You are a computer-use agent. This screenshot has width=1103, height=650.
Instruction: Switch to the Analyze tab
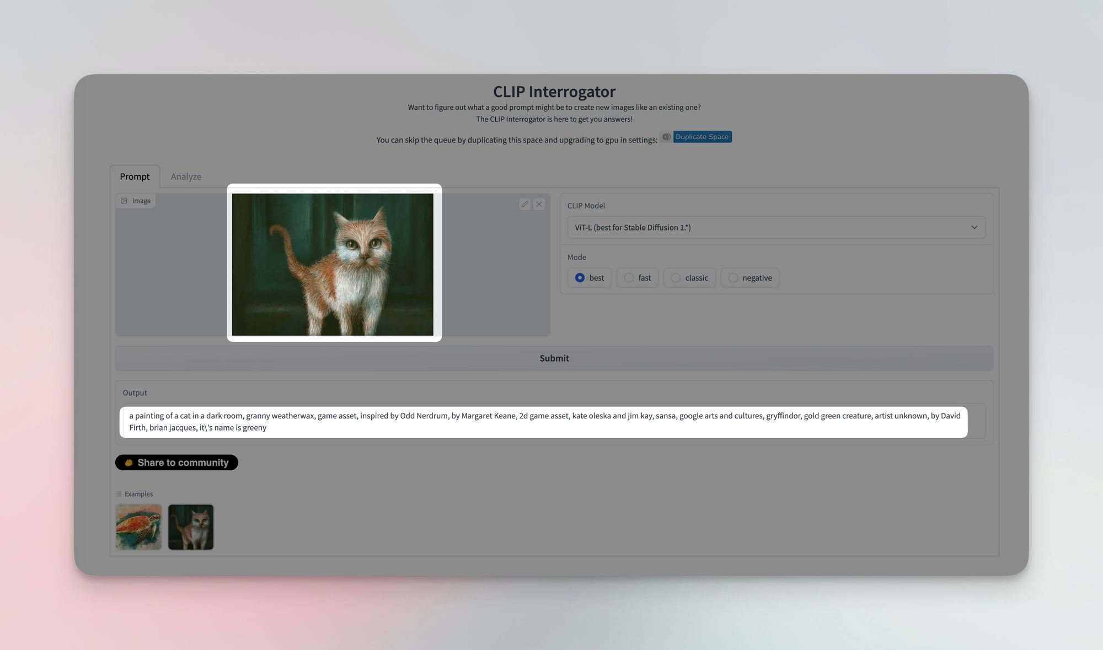(186, 176)
